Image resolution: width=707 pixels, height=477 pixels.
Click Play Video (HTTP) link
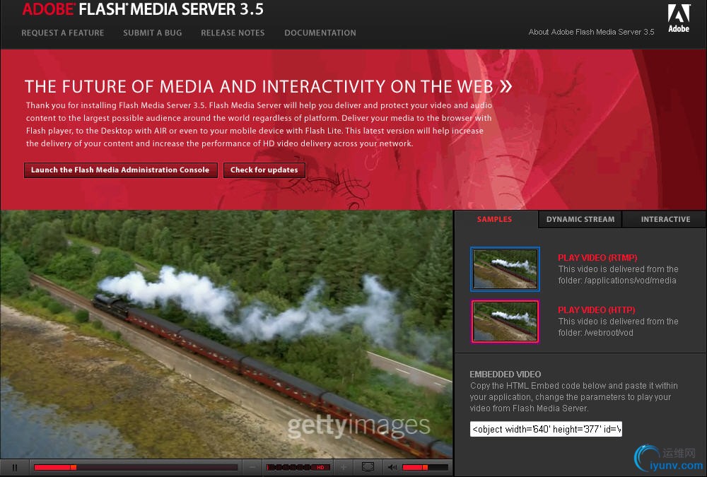597,310
